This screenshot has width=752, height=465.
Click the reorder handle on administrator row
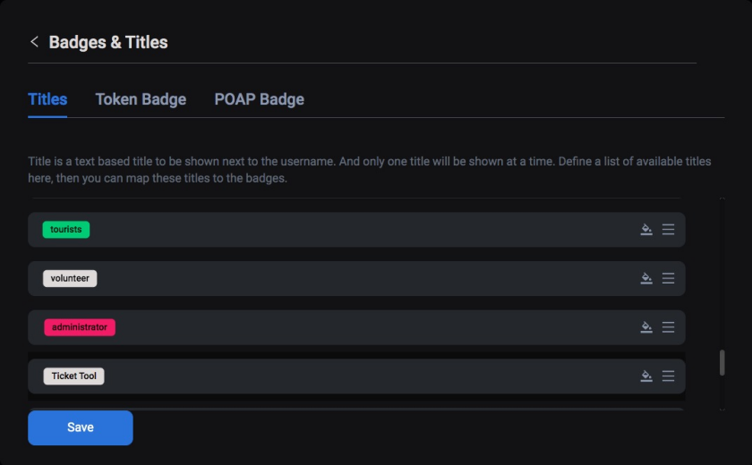668,327
